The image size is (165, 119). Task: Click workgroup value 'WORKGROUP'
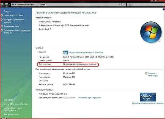point(69,84)
